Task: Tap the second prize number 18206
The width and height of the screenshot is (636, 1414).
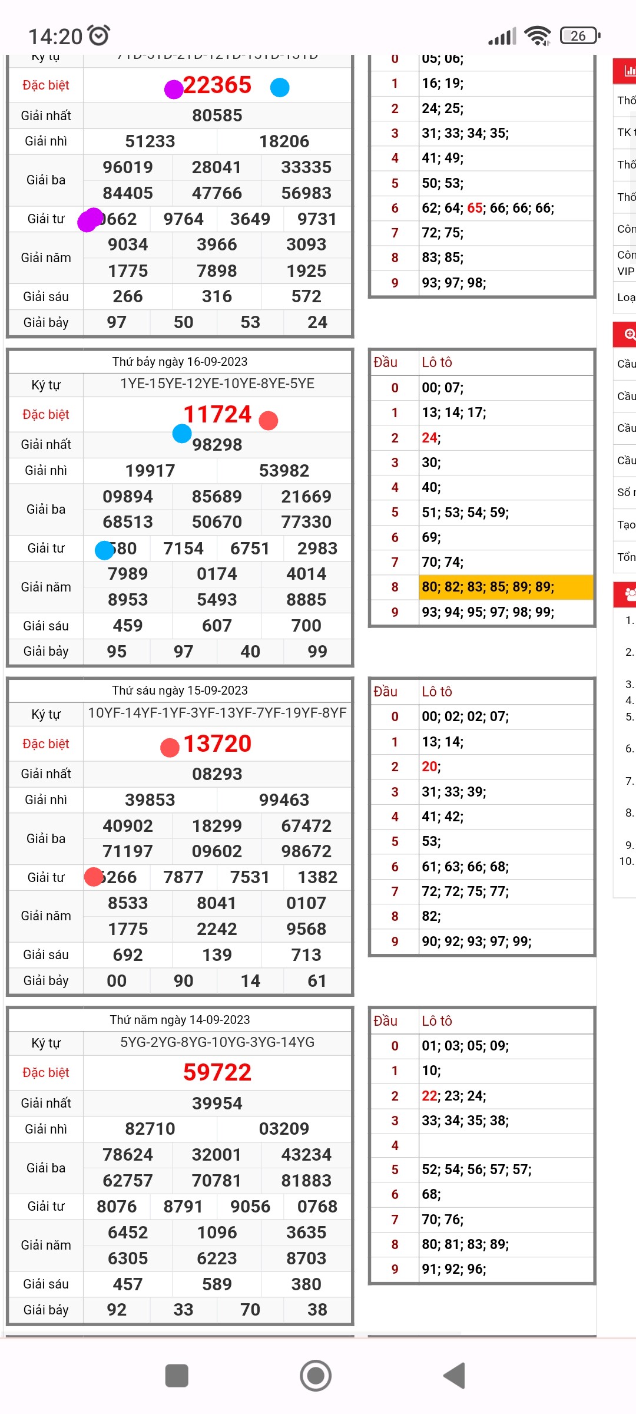Action: pos(284,141)
